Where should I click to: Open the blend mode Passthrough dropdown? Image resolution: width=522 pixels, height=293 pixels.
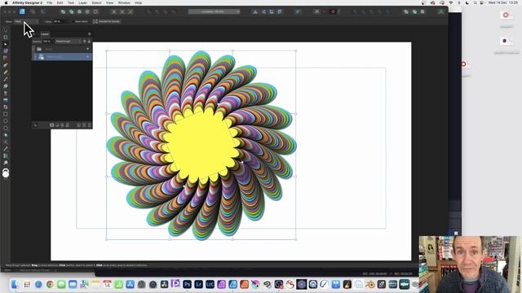point(69,42)
